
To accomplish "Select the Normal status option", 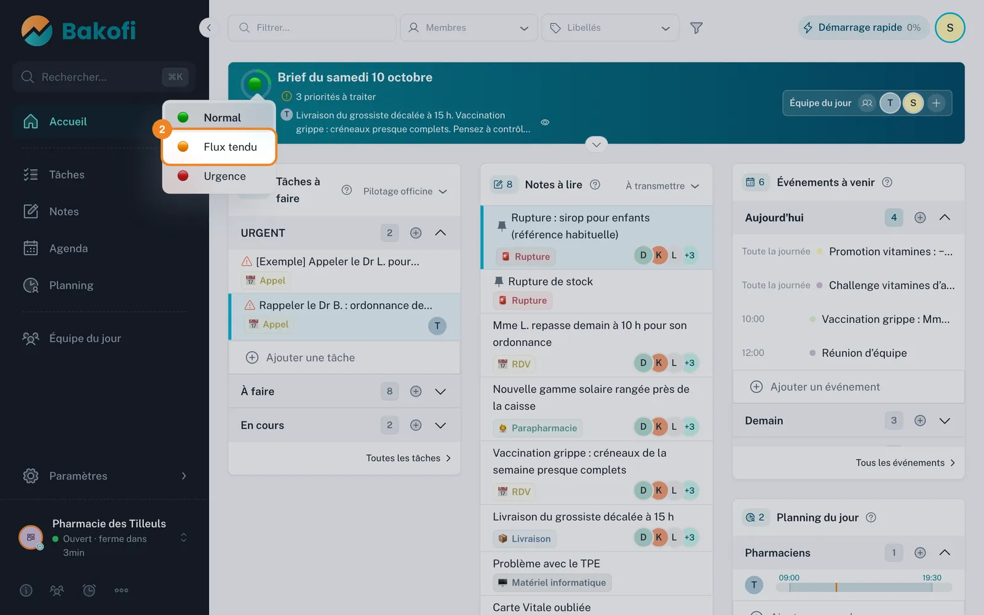I will 219,117.
